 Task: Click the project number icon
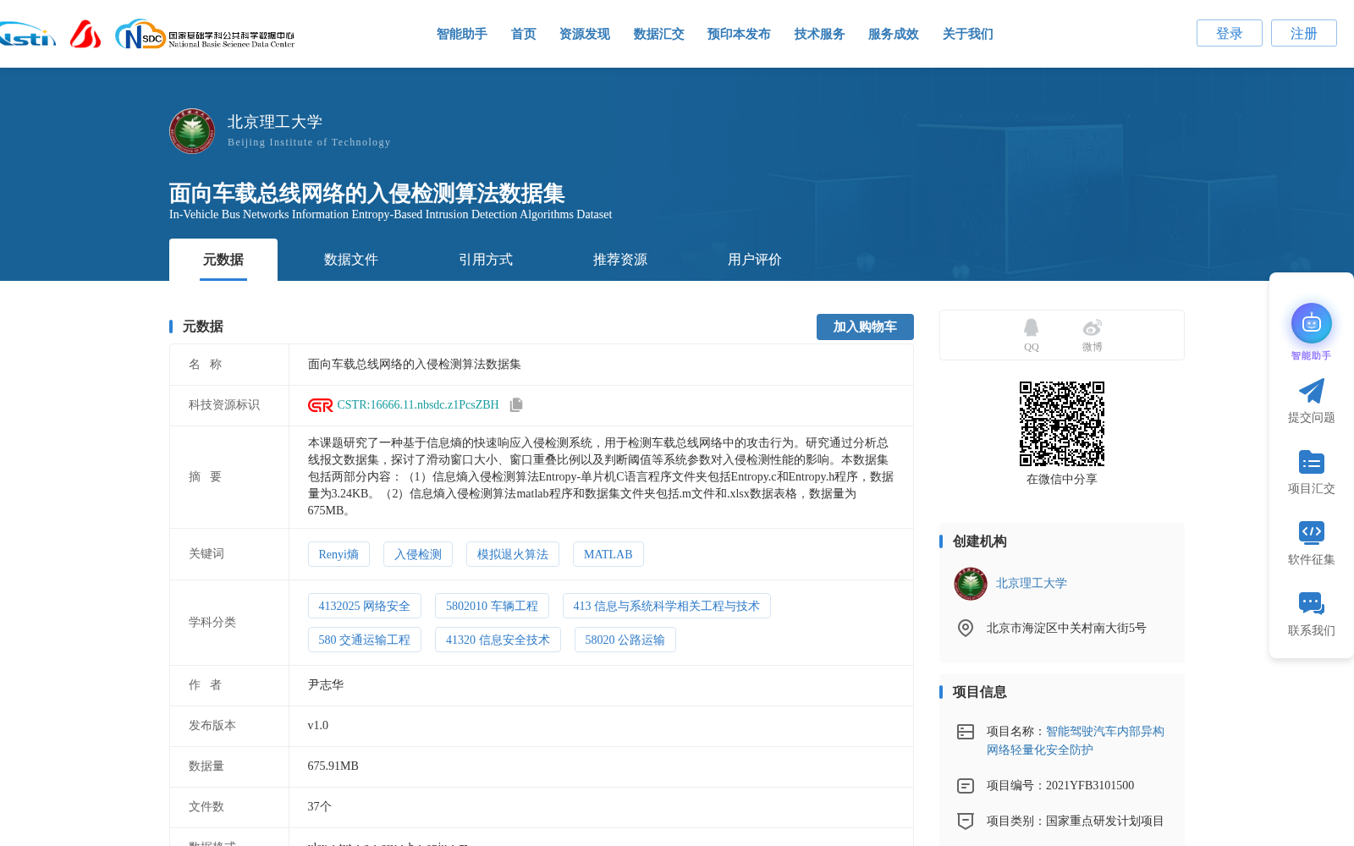point(965,786)
